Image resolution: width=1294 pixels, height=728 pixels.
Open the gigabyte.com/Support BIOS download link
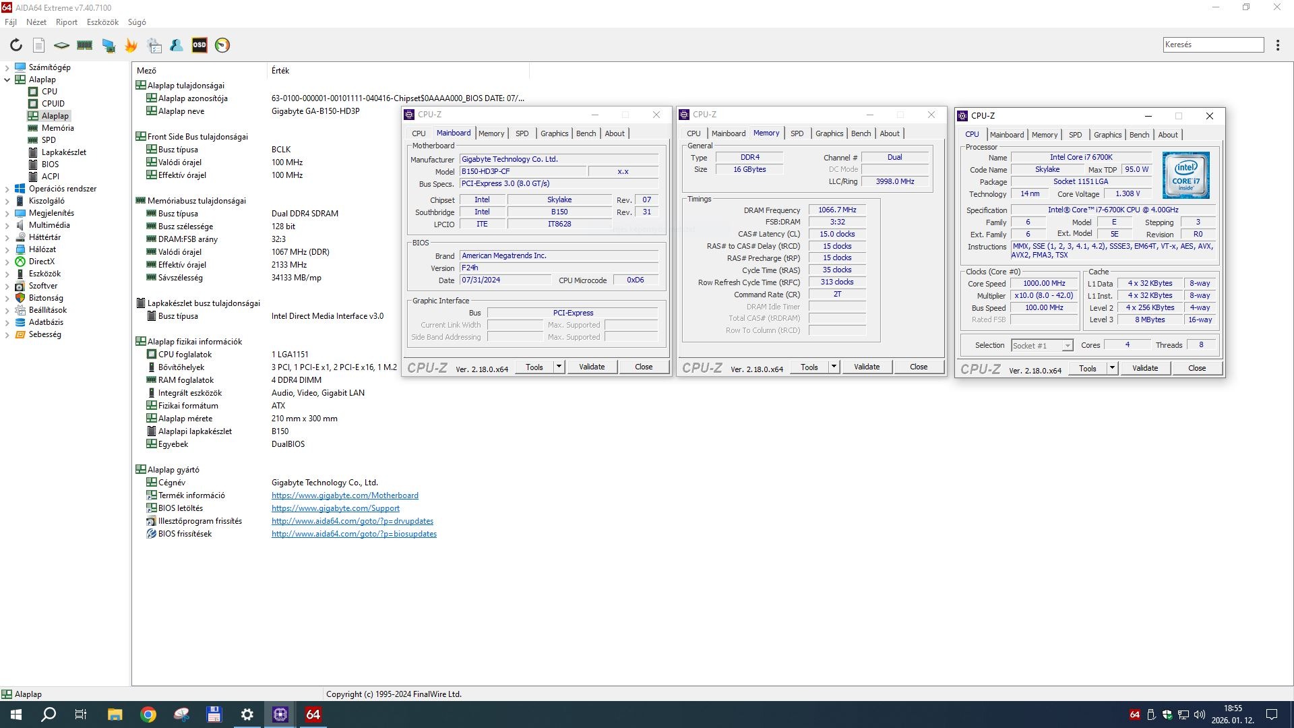[x=335, y=508]
